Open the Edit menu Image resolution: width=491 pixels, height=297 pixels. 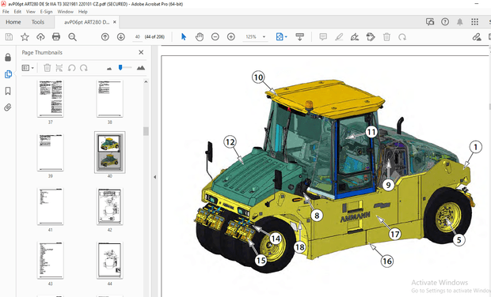[x=17, y=12]
